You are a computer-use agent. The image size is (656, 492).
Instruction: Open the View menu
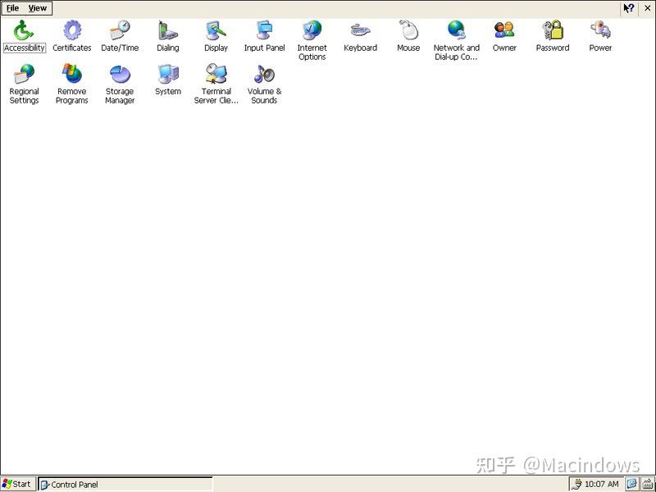pos(37,7)
